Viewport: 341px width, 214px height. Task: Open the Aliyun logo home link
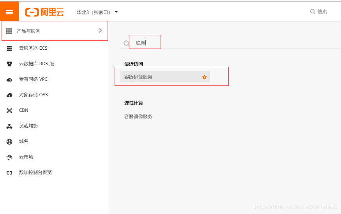click(44, 12)
